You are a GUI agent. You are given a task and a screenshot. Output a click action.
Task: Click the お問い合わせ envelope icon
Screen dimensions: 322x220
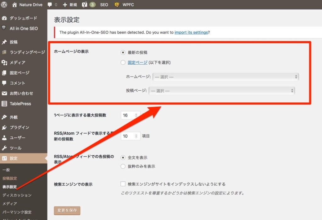click(x=4, y=93)
